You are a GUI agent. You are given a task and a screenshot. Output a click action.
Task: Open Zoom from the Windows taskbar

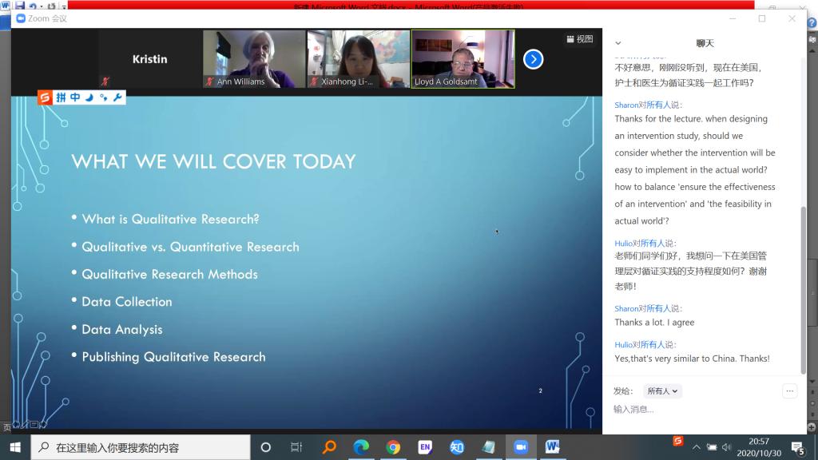point(520,447)
